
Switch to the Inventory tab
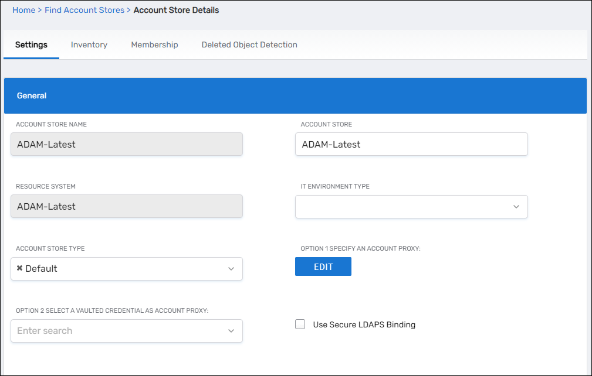tap(89, 45)
